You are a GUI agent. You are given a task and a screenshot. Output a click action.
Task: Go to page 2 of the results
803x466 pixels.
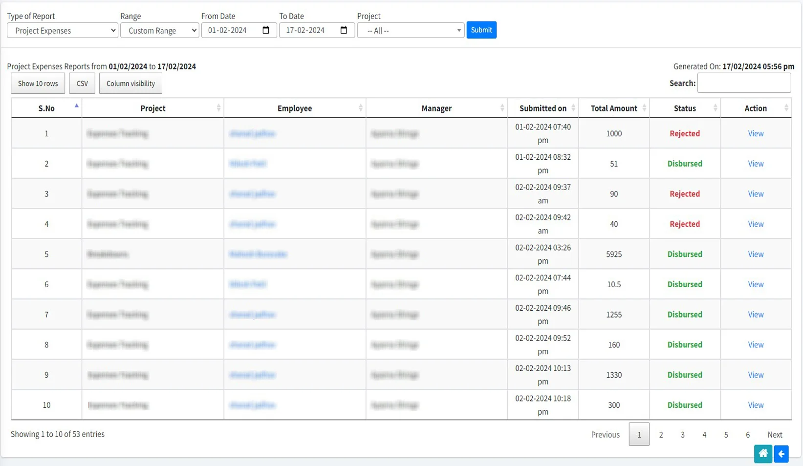point(660,434)
